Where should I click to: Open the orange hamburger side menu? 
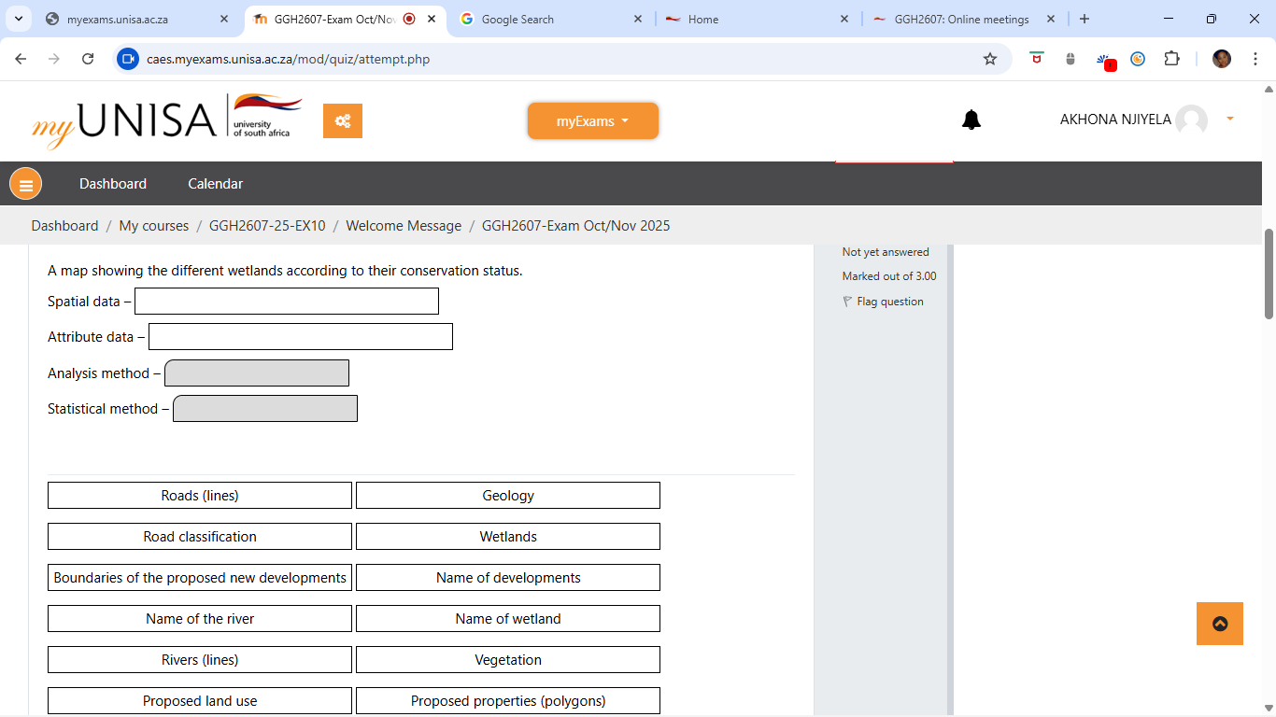[25, 184]
